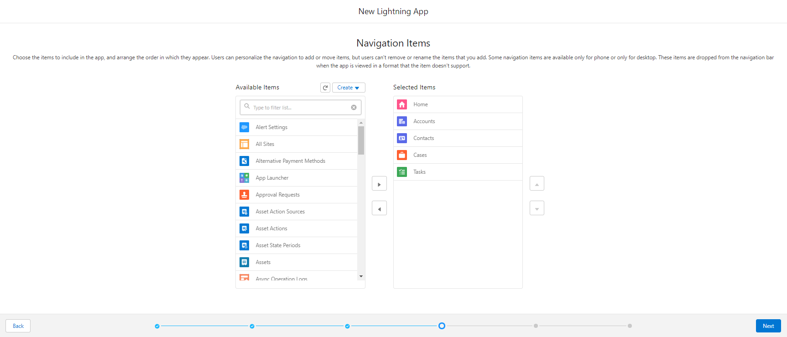787x337 pixels.
Task: Click the search magnifier icon
Action: click(x=247, y=106)
